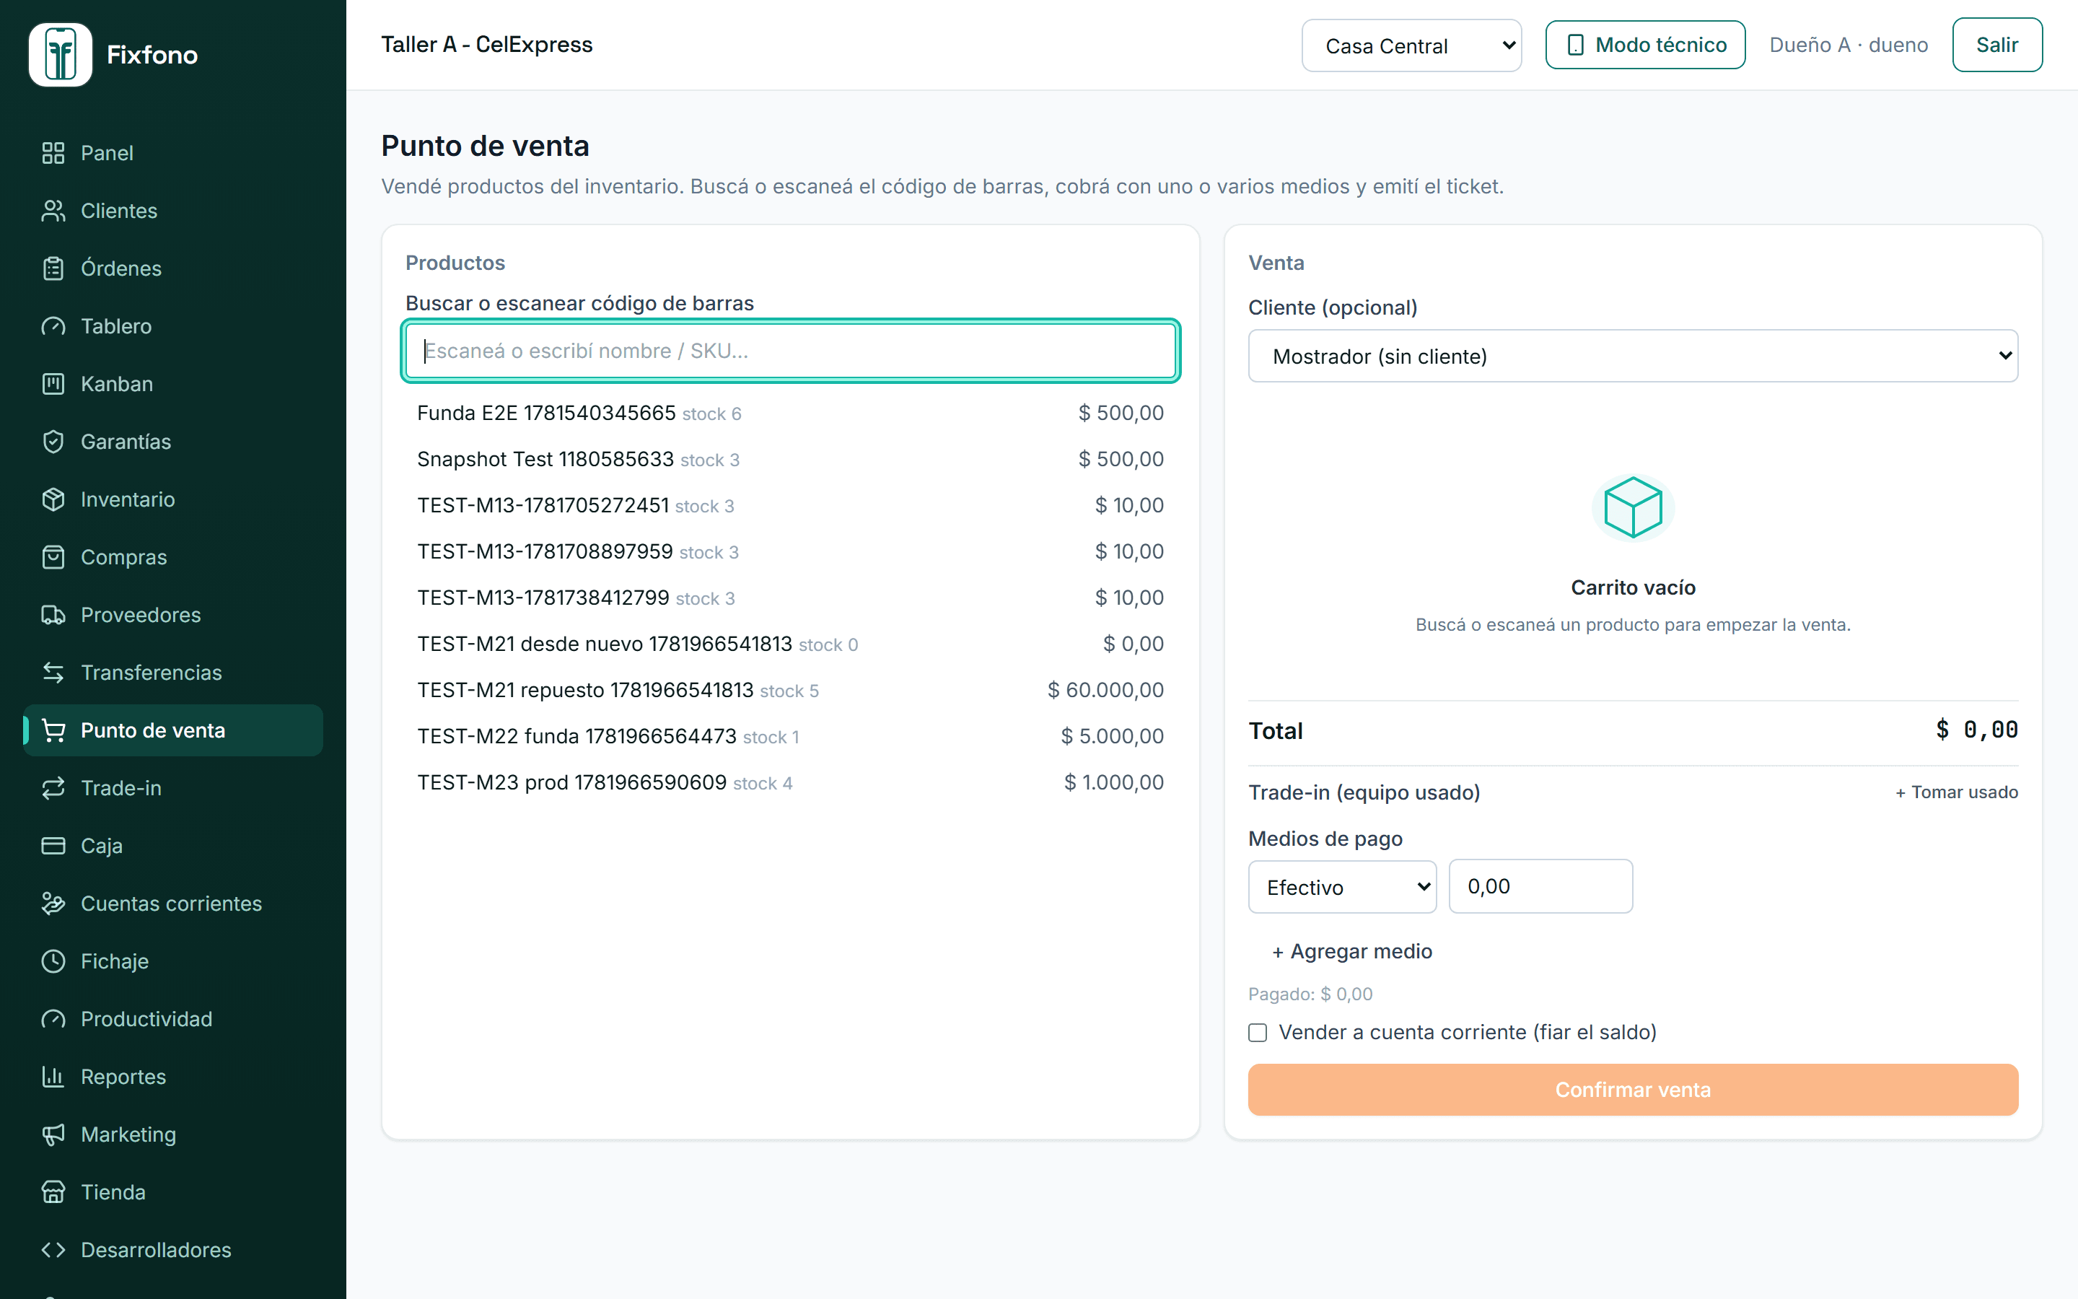Enable Vender a cuenta corriente checkbox
The width and height of the screenshot is (2078, 1299).
click(1258, 1032)
